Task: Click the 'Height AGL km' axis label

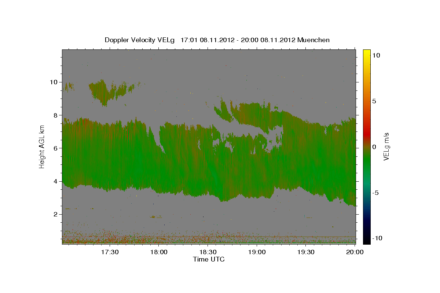Action: click(x=42, y=146)
